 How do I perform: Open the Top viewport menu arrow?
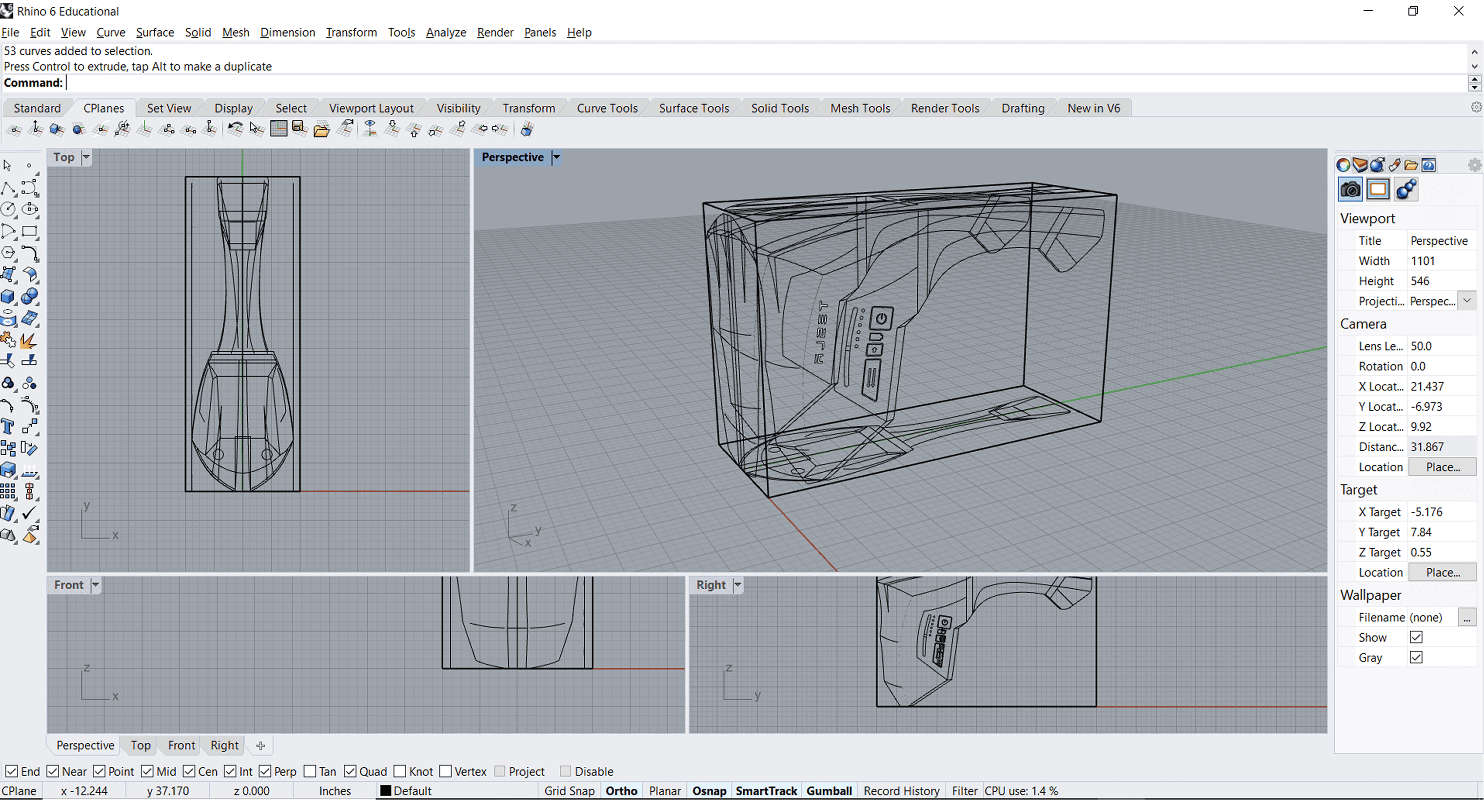pos(86,158)
